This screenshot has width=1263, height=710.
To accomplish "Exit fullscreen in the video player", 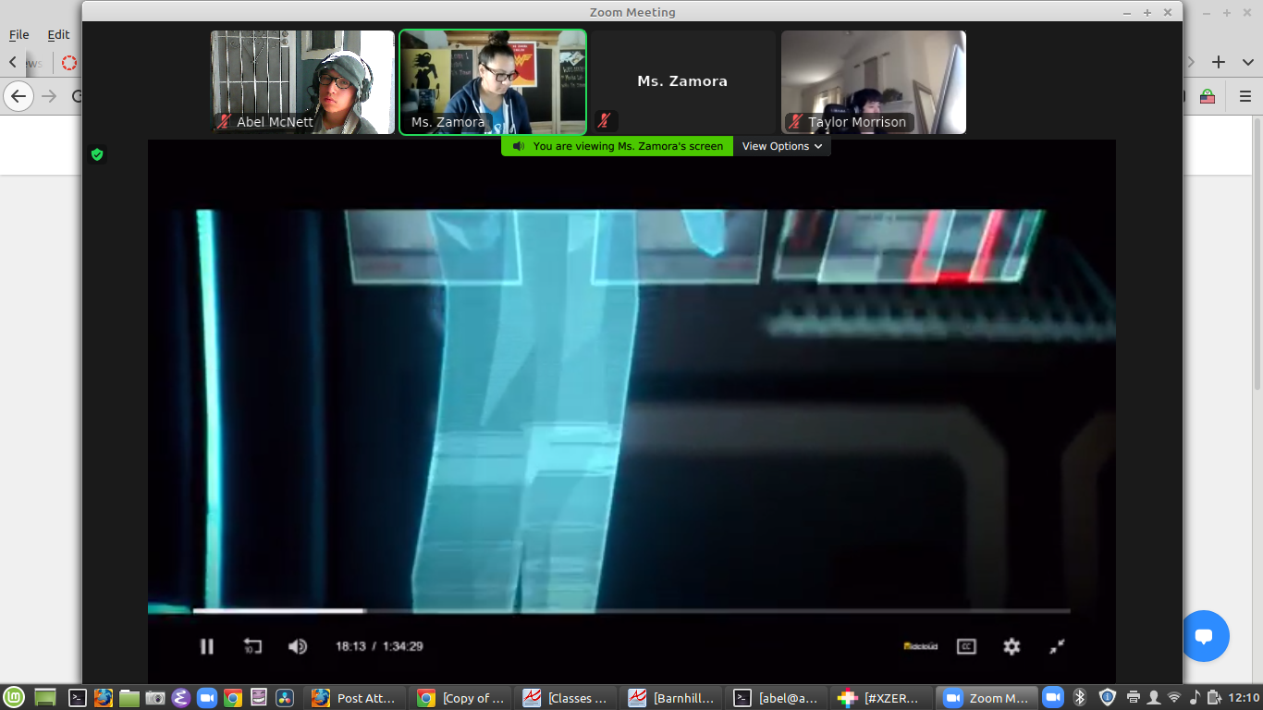I will click(1057, 646).
